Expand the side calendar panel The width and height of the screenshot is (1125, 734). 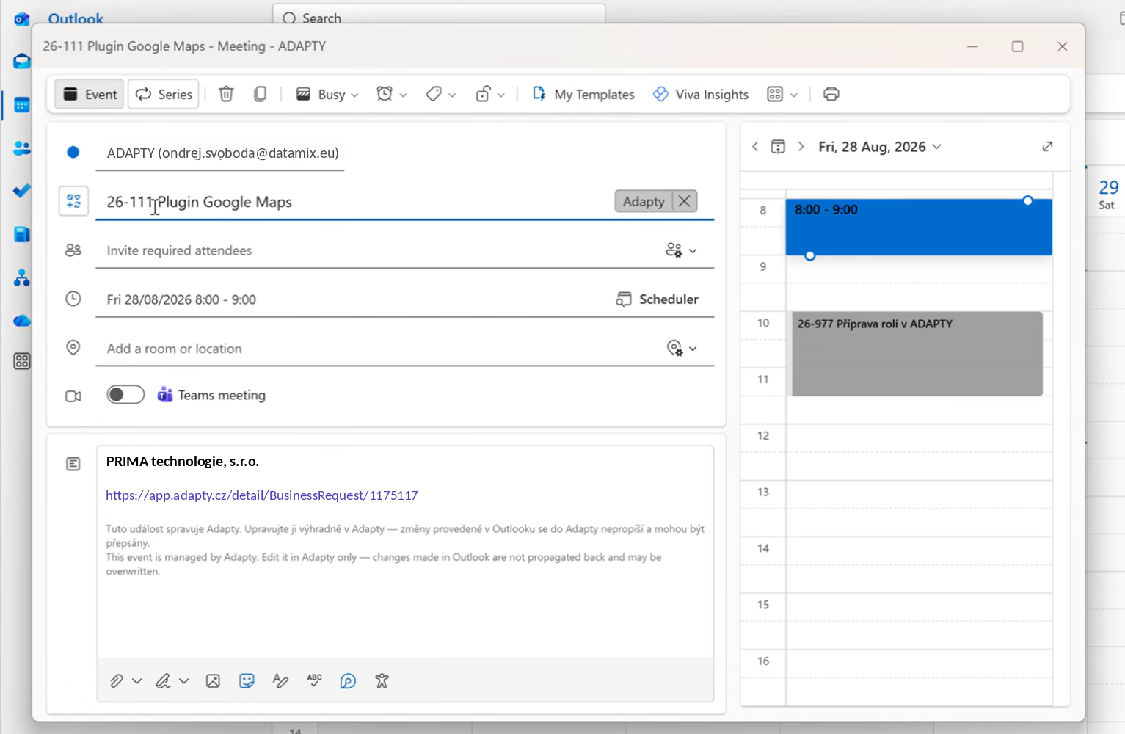pyautogui.click(x=1047, y=147)
